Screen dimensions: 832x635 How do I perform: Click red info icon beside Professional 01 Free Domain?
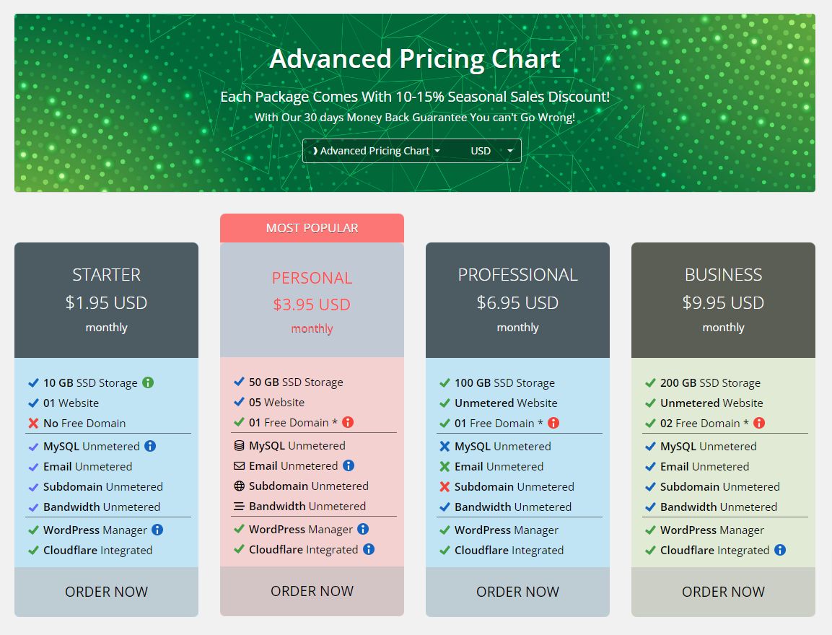pos(553,423)
